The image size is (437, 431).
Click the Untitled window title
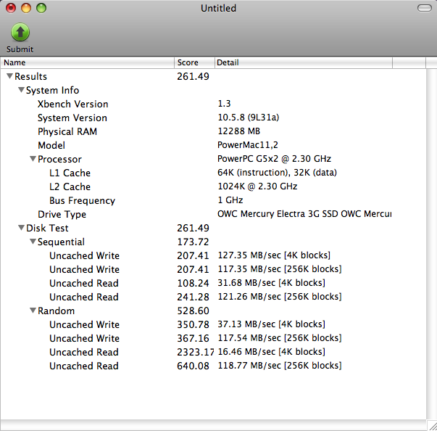pos(218,8)
